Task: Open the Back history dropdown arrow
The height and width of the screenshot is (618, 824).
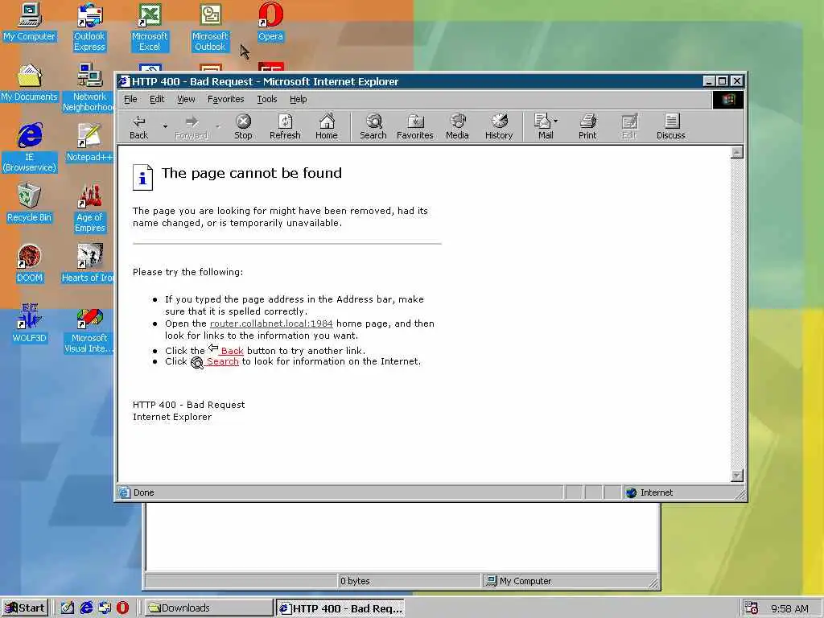Action: pyautogui.click(x=165, y=126)
